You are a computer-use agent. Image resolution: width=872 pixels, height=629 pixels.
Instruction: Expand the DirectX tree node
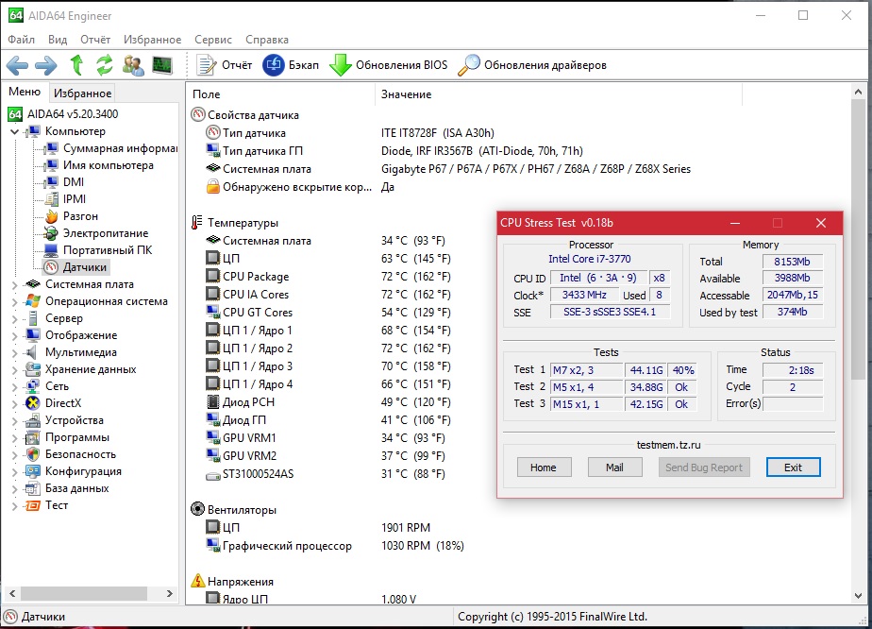(14, 403)
